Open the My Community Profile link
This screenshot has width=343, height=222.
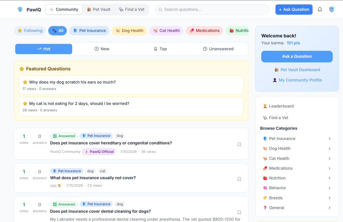tap(297, 80)
